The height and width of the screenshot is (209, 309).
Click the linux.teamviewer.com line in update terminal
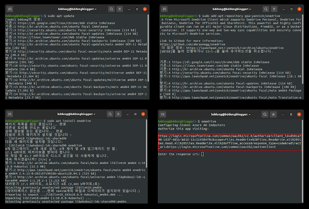[x=55, y=37]
